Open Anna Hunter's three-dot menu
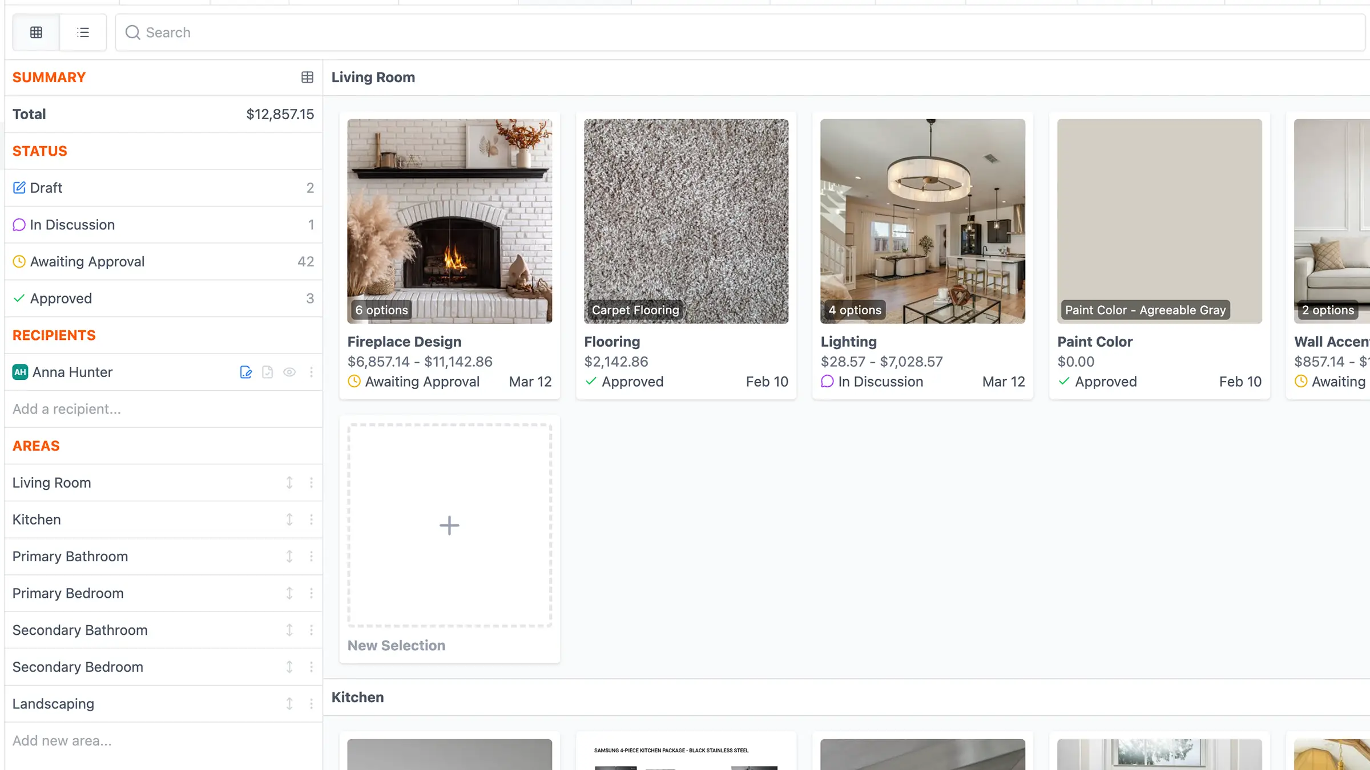This screenshot has width=1370, height=770. (311, 372)
